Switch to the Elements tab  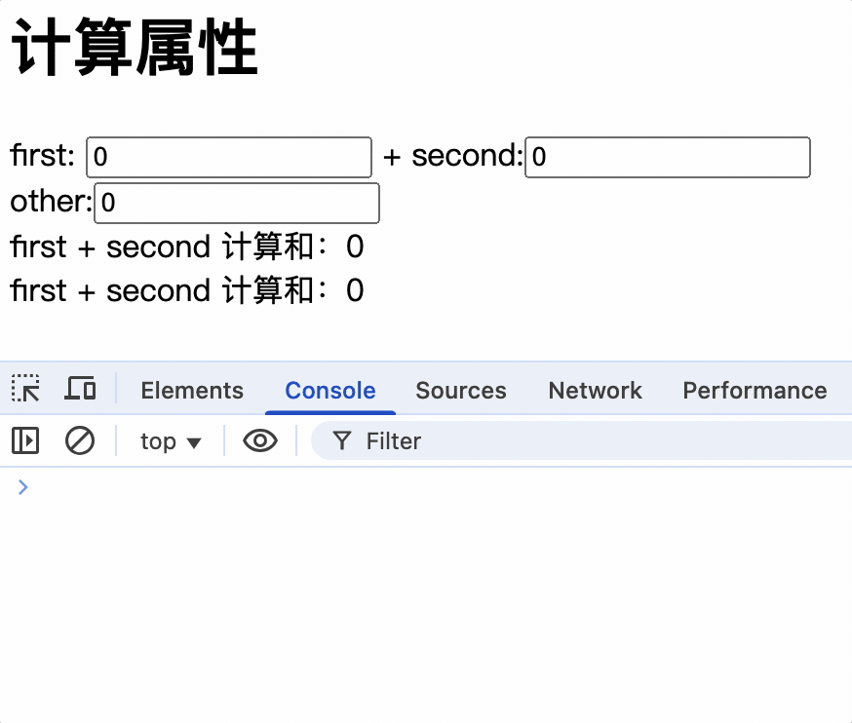pyautogui.click(x=192, y=391)
